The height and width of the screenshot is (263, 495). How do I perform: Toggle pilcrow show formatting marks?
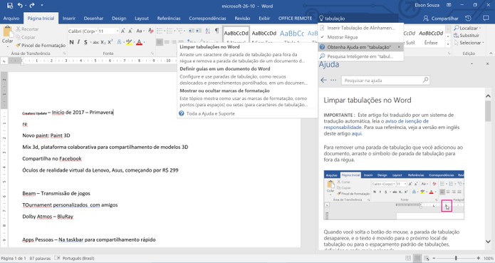[217, 31]
